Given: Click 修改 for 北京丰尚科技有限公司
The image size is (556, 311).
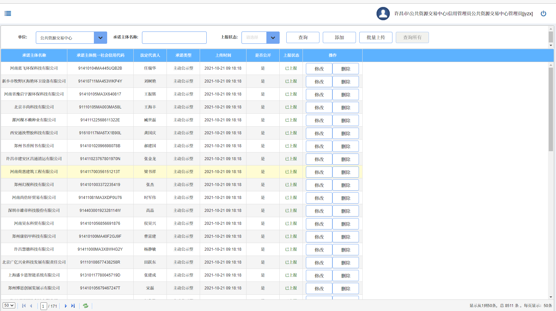Looking at the screenshot, I should (319, 107).
